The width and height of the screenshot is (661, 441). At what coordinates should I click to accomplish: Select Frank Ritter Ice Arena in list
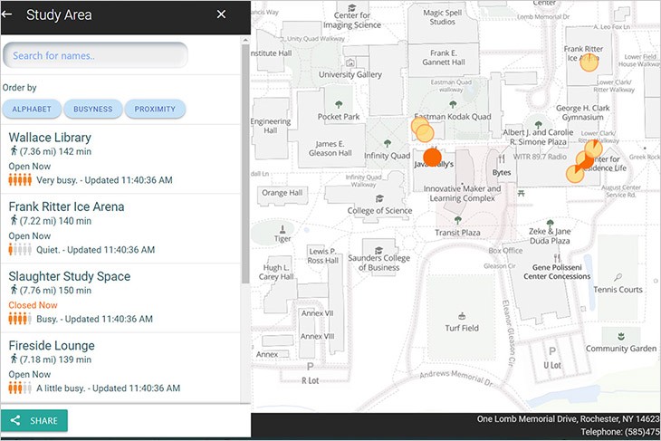[66, 206]
